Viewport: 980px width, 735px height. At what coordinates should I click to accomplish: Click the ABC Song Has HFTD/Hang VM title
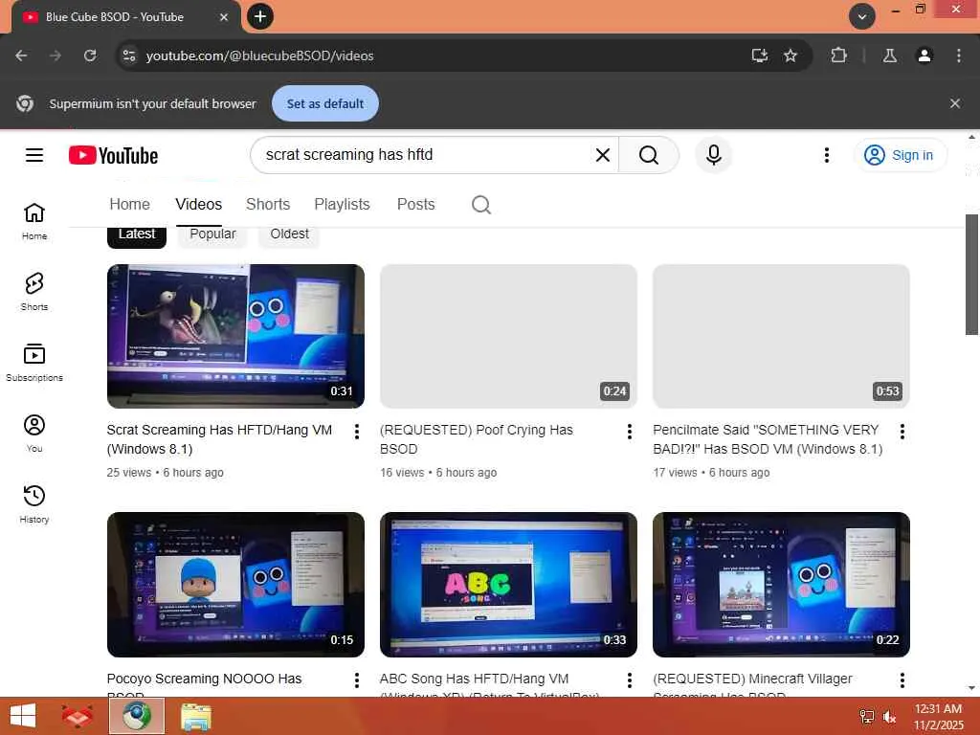pyautogui.click(x=489, y=683)
